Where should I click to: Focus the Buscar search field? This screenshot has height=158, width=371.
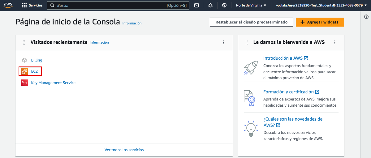118,6
